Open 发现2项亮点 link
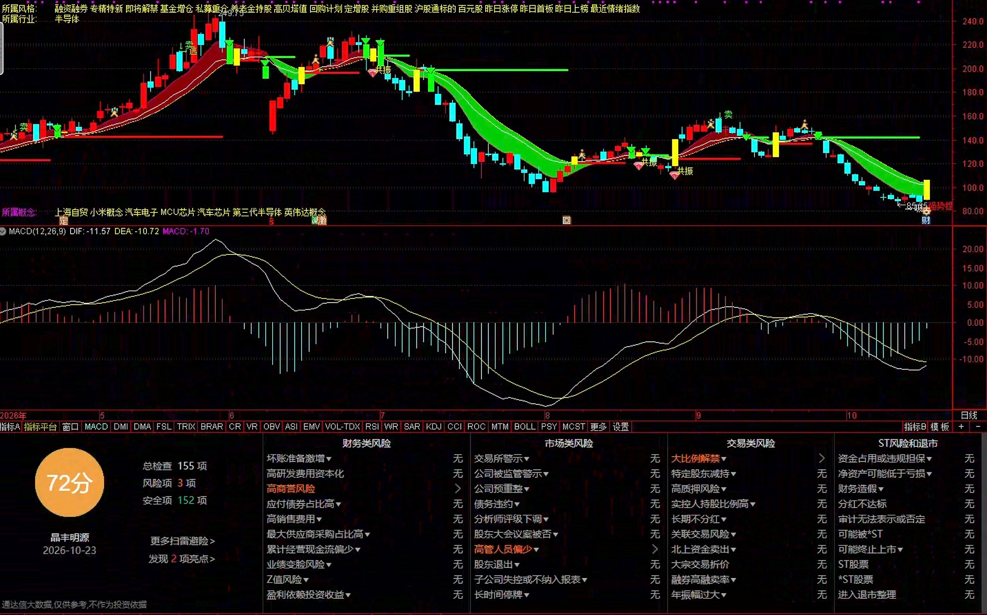This screenshot has width=987, height=615. 181,559
